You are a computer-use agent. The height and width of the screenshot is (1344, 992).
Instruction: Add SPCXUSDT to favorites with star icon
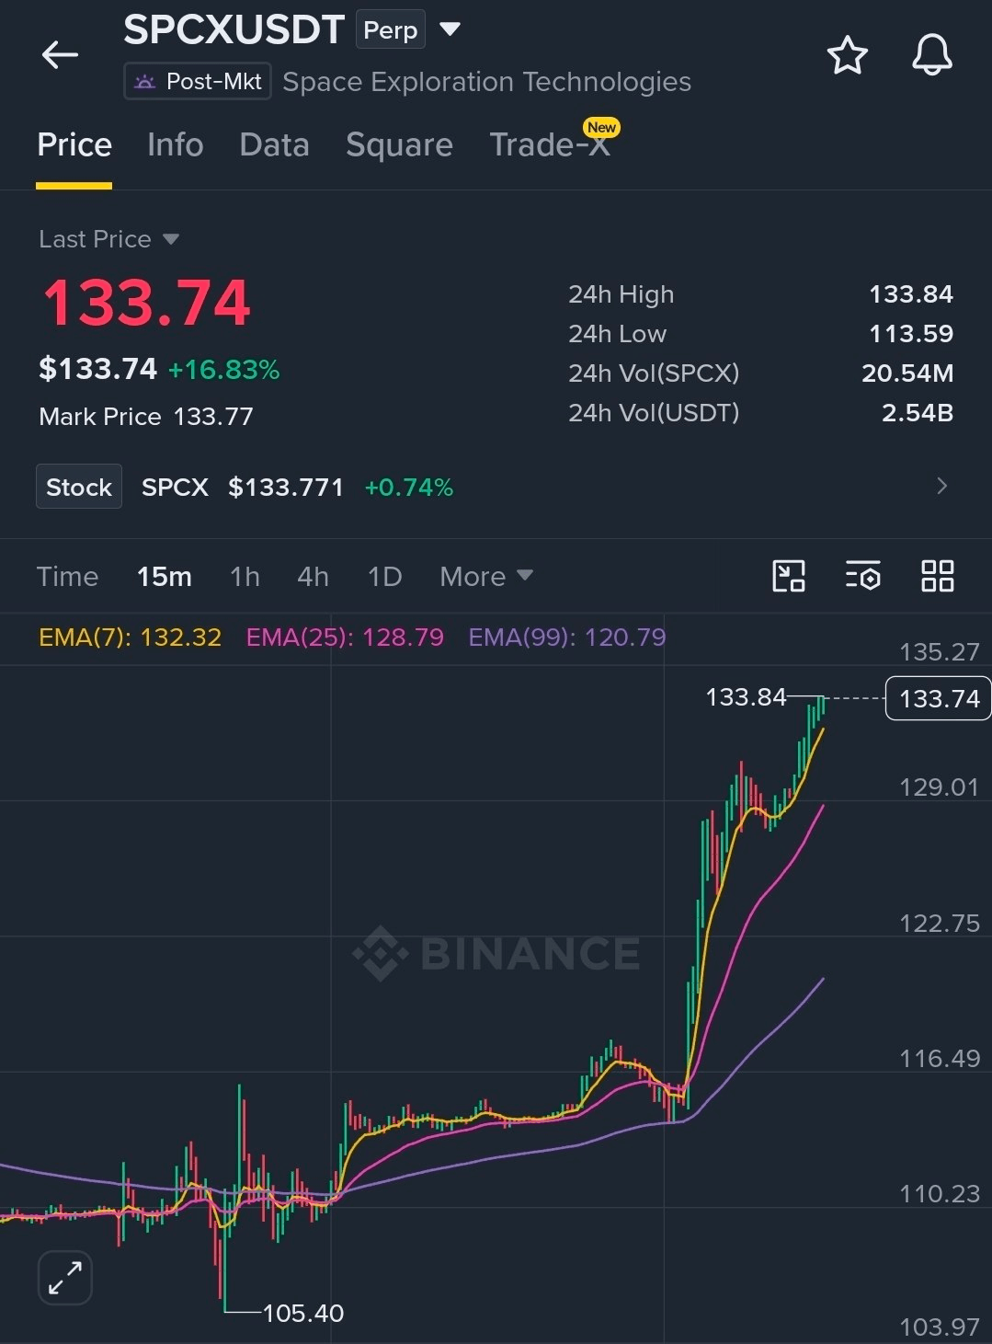847,55
